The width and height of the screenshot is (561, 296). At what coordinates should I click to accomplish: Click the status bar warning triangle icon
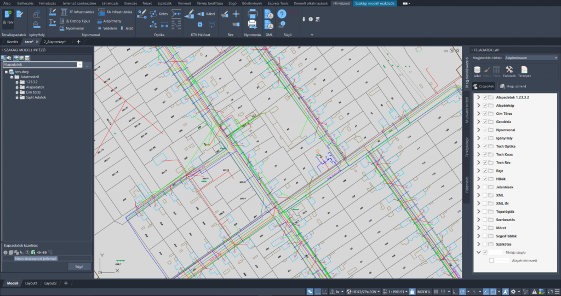point(534,292)
